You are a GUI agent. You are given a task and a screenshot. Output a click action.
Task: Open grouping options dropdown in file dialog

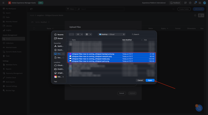click(88, 34)
